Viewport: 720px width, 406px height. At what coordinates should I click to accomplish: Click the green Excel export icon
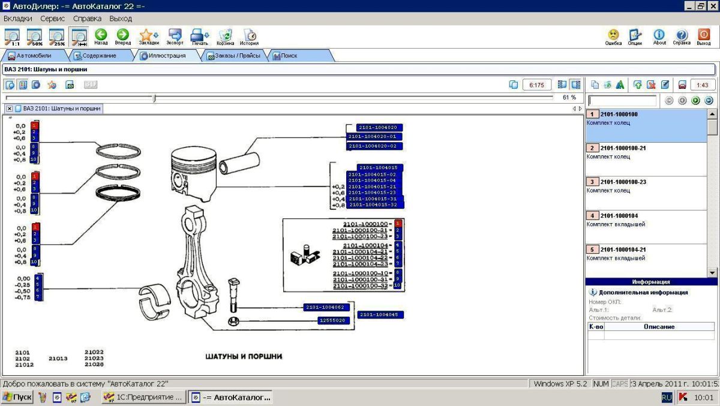(x=607, y=85)
